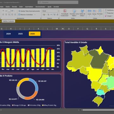Click the Mesclar e Centralizar button
The image size is (114, 114).
coord(26,15)
